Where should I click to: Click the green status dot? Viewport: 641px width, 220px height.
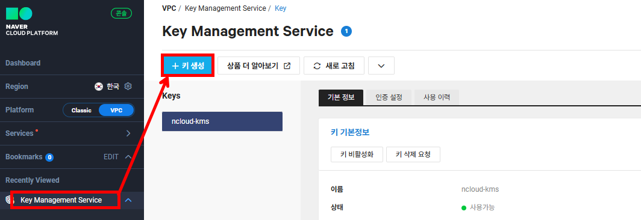tap(464, 208)
